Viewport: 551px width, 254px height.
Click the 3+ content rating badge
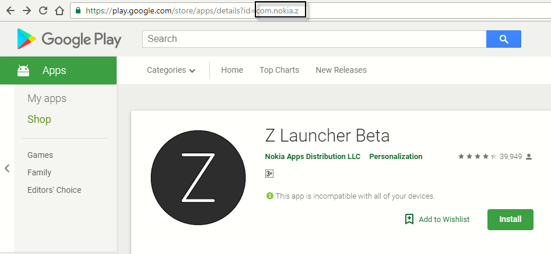tap(269, 174)
